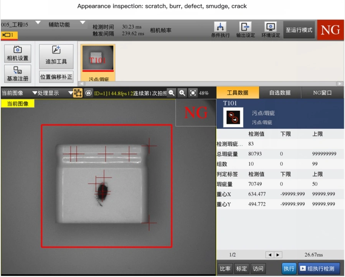Viewport: 345px width, 277px height.
Task: Click the 标定 calibration button
Action: [242, 269]
